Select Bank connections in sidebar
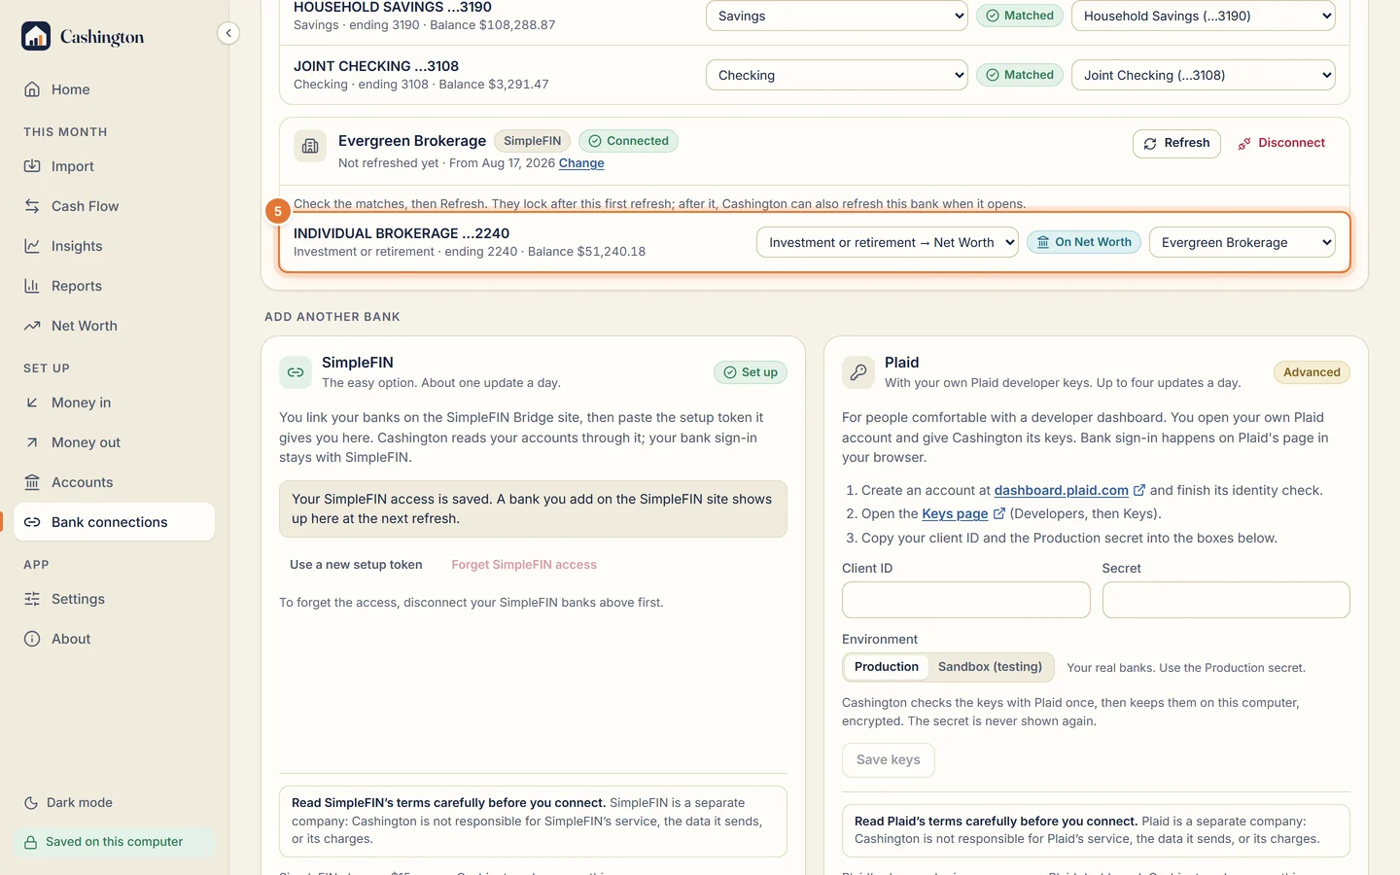 coord(114,522)
